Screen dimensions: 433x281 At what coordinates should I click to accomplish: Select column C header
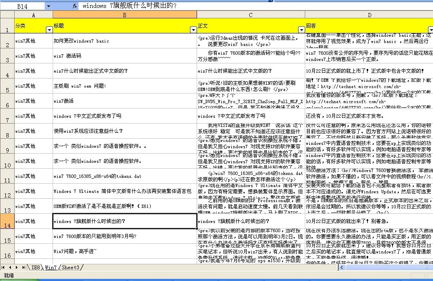(251, 15)
